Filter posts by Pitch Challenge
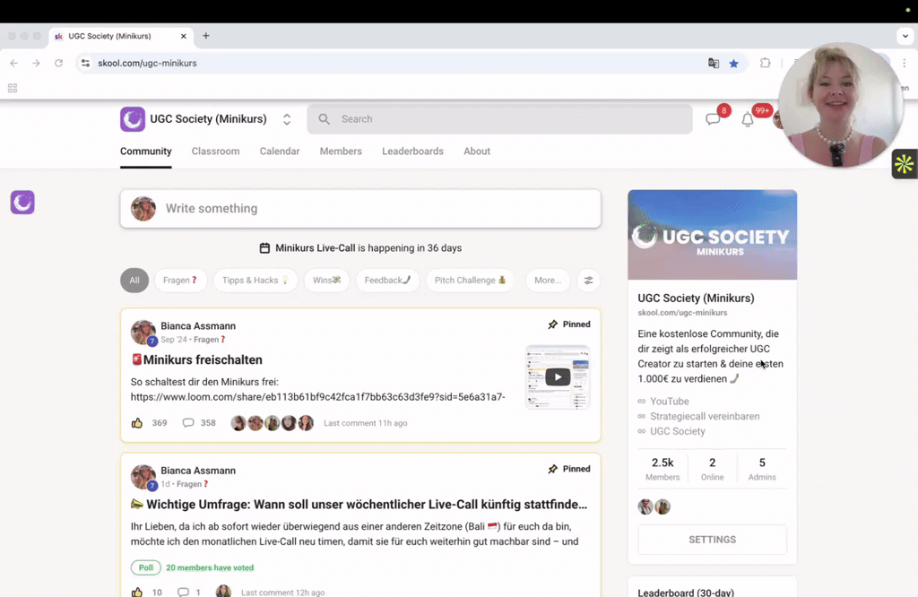 pyautogui.click(x=470, y=281)
